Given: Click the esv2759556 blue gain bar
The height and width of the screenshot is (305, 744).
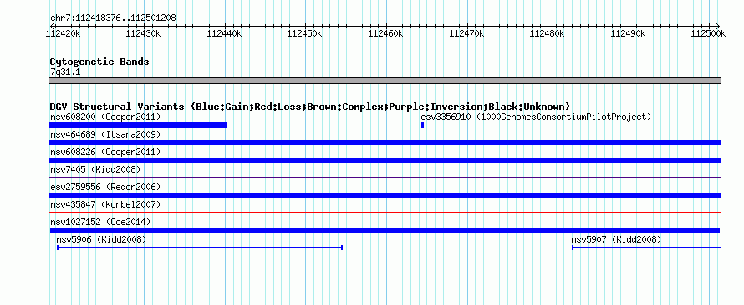Looking at the screenshot, I should click(385, 195).
